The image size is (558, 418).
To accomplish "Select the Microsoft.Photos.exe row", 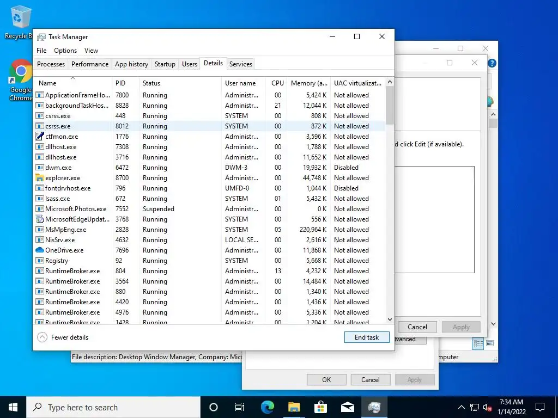I will tap(210, 209).
